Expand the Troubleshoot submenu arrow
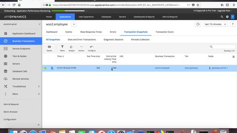Image resolution: width=237 pixels, height=133 pixels. point(39,86)
